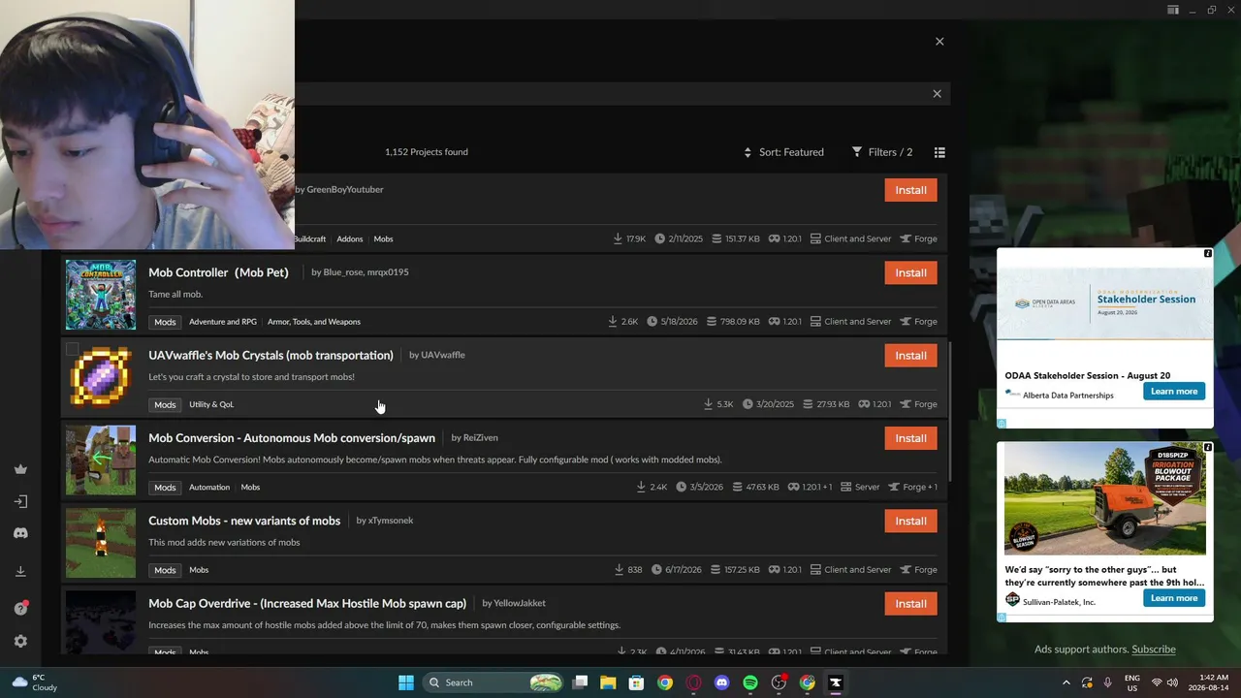
Task: Select the Automation tag on Mob Conversion
Action: pos(209,487)
